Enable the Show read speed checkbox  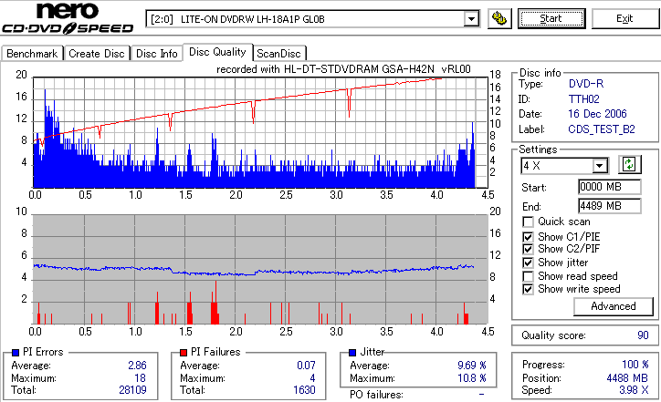(x=528, y=276)
